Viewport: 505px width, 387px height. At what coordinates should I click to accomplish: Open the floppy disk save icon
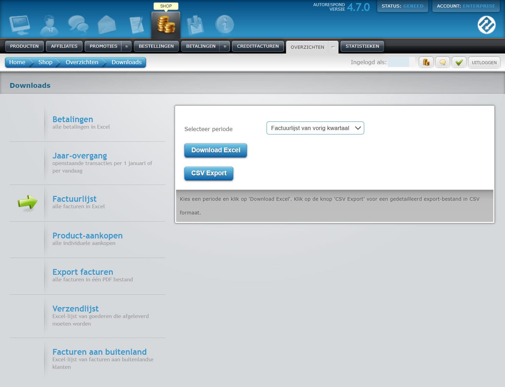[x=195, y=25]
